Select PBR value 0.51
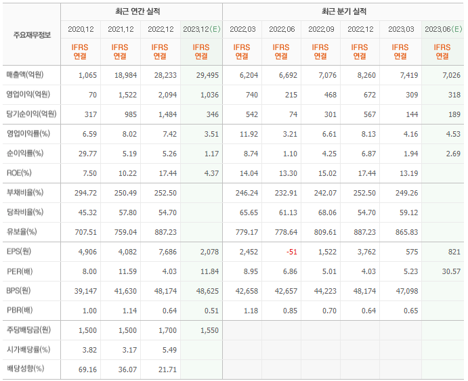The height and width of the screenshot is (381, 468). [x=211, y=311]
